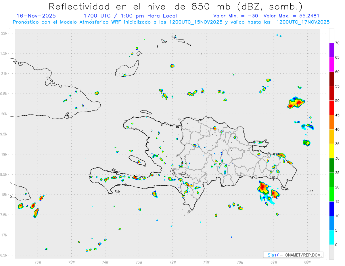Viewport: 345px width, 266px height.
Task: Click the '72W' longitude label
Action: tap(172, 262)
